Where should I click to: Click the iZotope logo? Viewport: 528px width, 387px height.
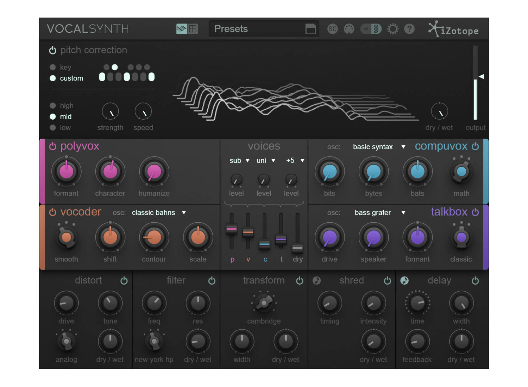[453, 29]
